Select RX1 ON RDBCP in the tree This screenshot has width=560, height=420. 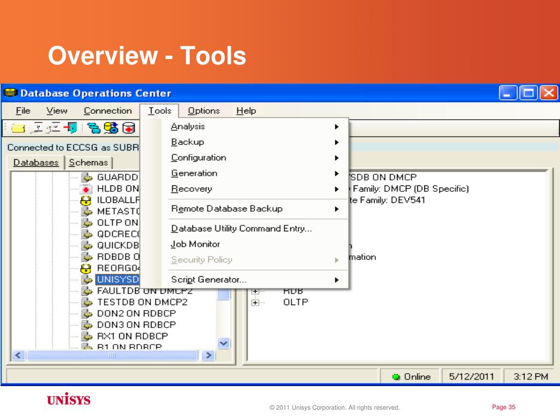coord(132,336)
